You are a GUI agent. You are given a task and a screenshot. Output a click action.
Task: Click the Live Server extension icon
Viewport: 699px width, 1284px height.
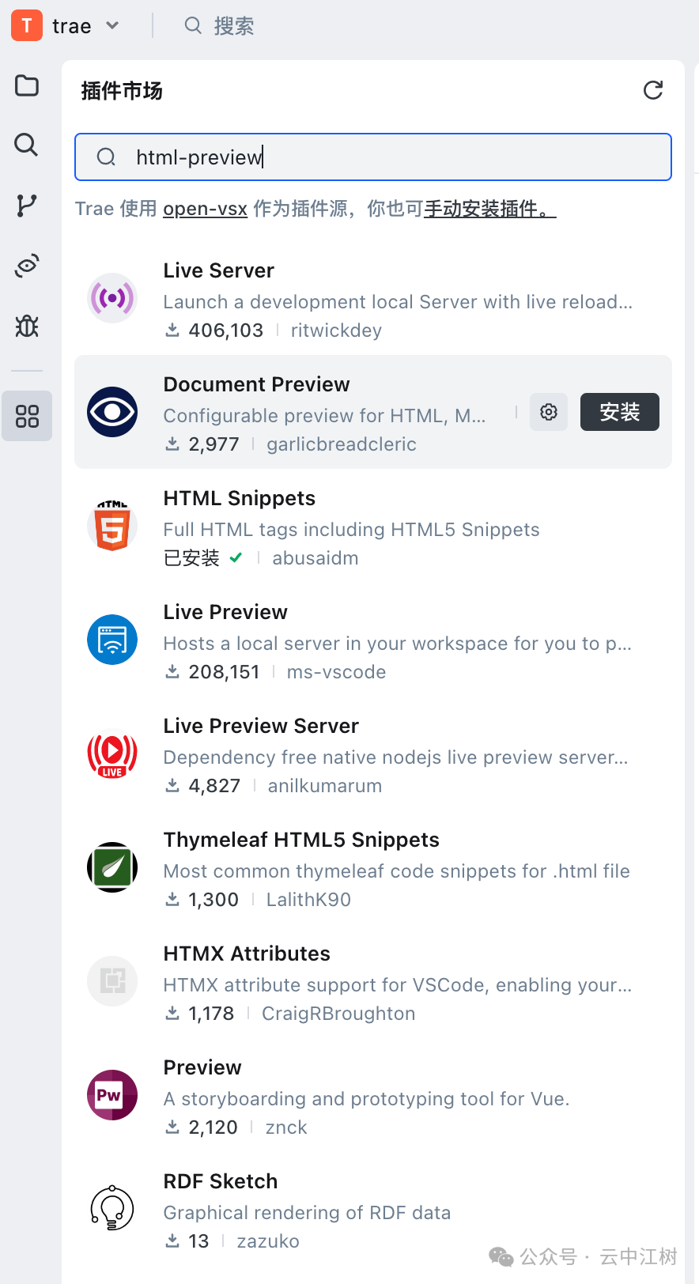click(x=112, y=298)
